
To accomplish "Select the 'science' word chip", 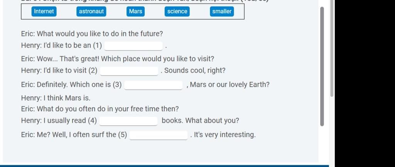I will pos(177,11).
